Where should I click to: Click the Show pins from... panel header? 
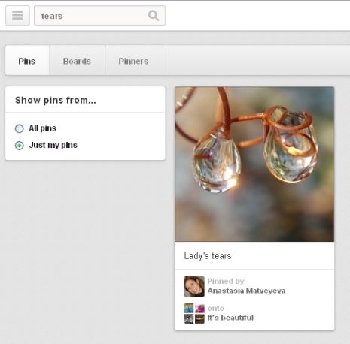(85, 100)
